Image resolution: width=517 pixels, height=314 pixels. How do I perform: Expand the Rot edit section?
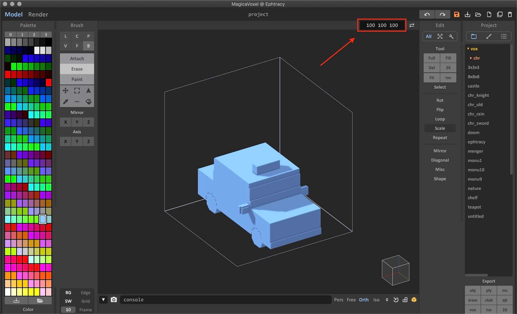(440, 100)
